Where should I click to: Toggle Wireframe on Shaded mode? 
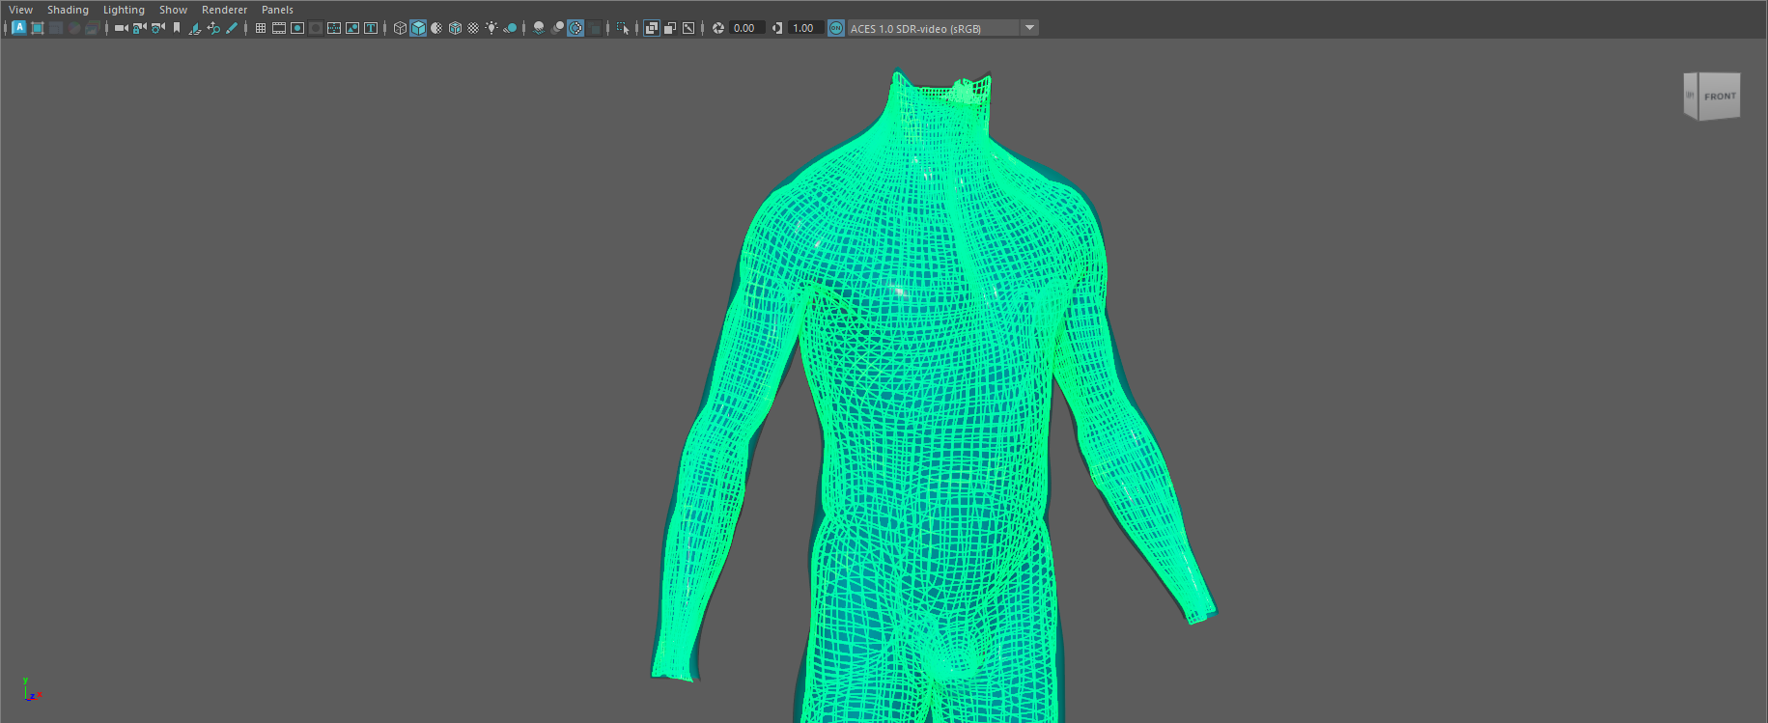(455, 28)
